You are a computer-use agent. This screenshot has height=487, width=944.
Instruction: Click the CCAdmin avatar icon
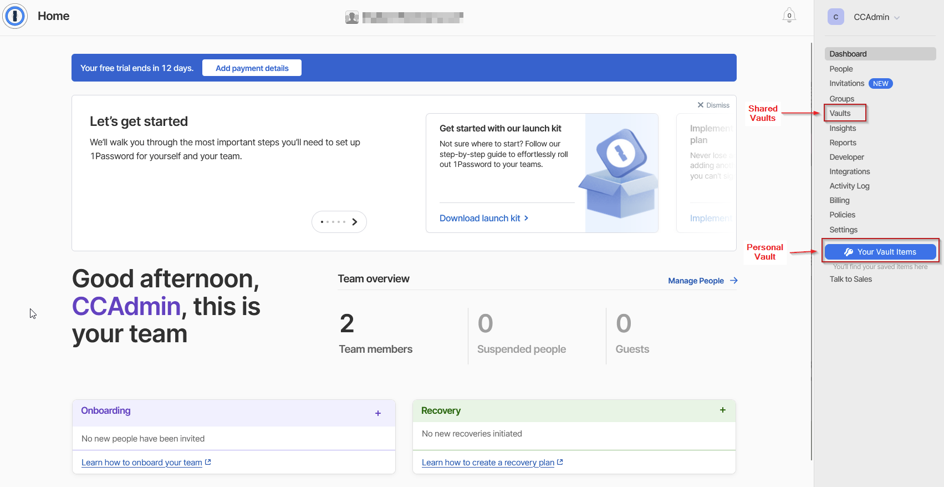point(835,17)
